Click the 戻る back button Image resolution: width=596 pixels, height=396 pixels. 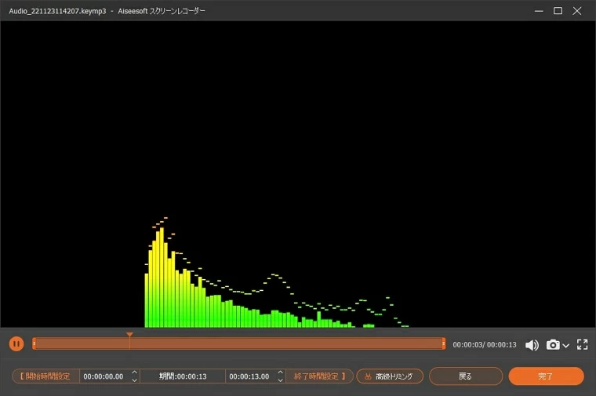click(465, 376)
